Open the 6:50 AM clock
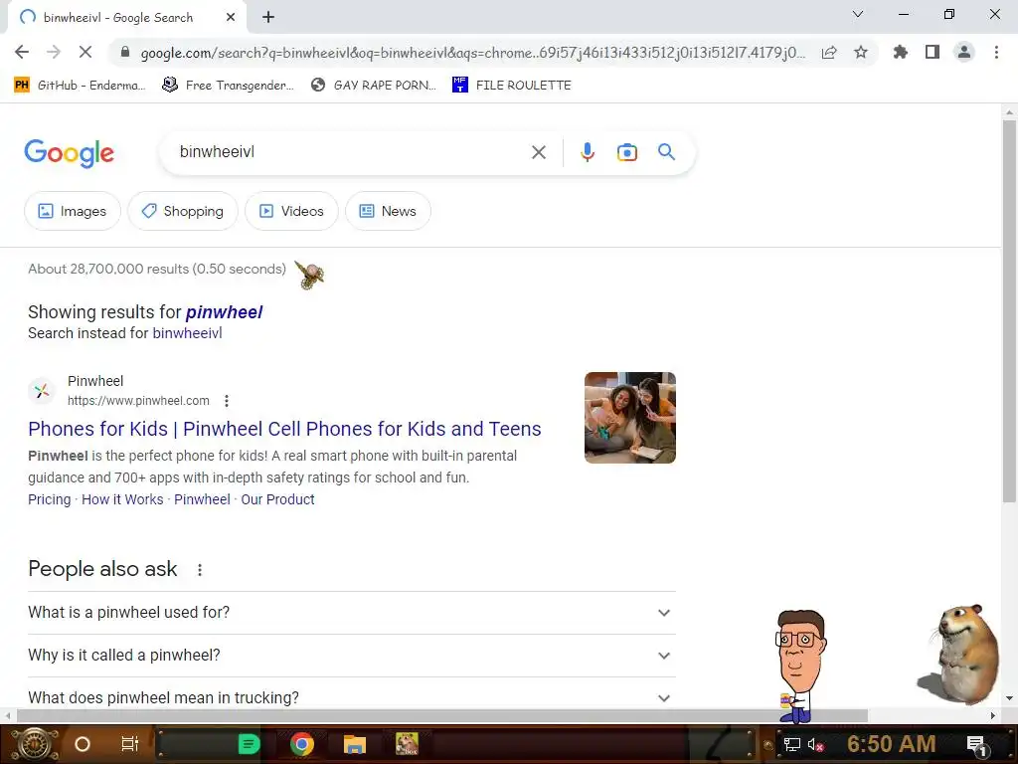Image resolution: width=1018 pixels, height=764 pixels. click(x=892, y=744)
